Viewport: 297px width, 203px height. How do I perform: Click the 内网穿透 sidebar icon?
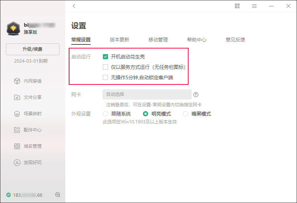pyautogui.click(x=17, y=81)
